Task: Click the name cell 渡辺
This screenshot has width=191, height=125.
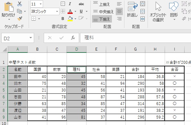Action: point(18,111)
